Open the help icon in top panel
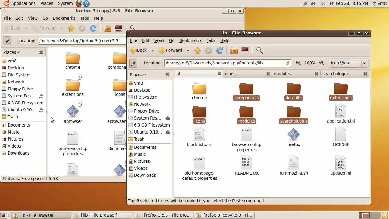389x219 pixels. [86, 3]
